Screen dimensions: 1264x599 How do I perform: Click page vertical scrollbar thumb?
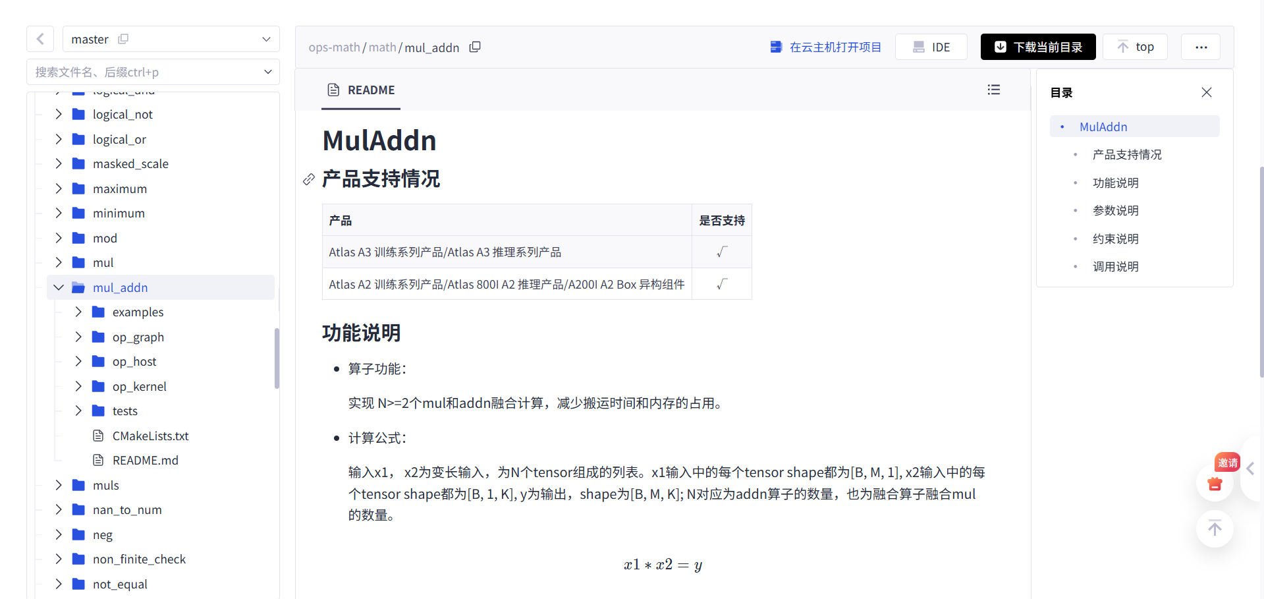(x=1261, y=271)
